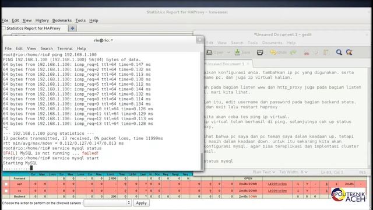Open the terminal View menu
The height and width of the screenshot is (210, 373).
tap(31, 48)
